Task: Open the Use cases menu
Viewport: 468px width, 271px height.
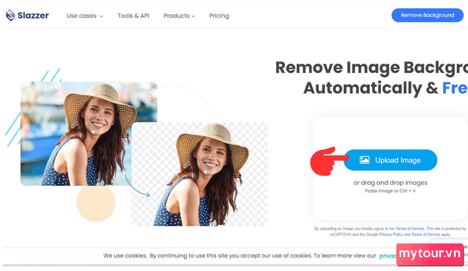Action: coord(85,16)
